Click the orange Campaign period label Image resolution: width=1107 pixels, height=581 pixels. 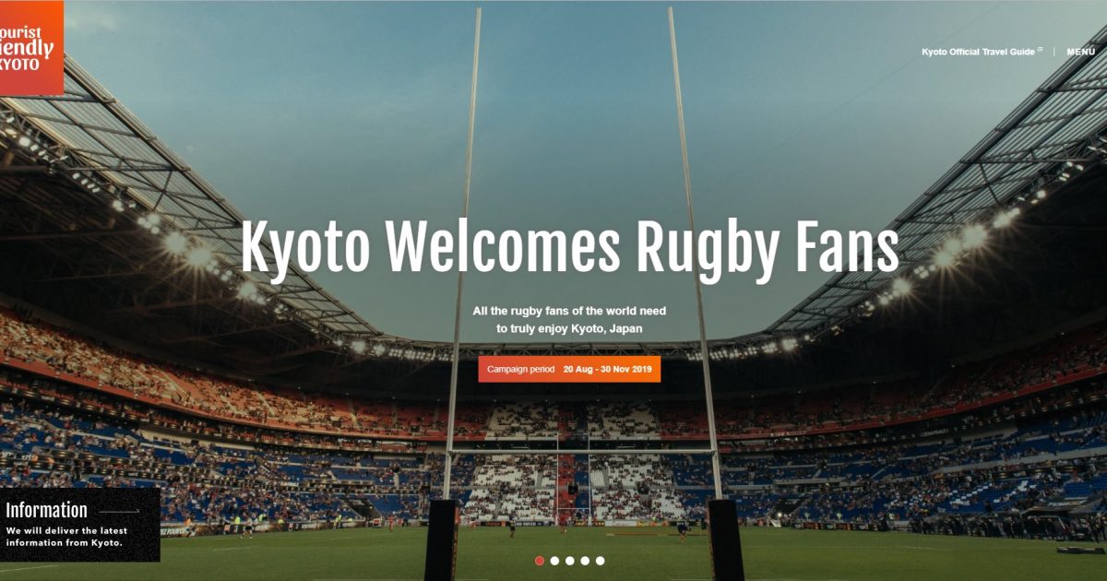[521, 369]
